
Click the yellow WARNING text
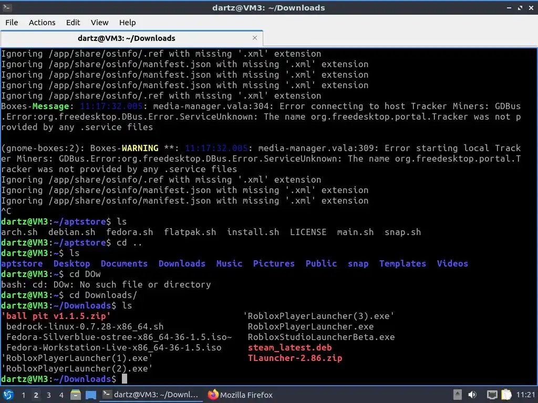click(x=140, y=147)
